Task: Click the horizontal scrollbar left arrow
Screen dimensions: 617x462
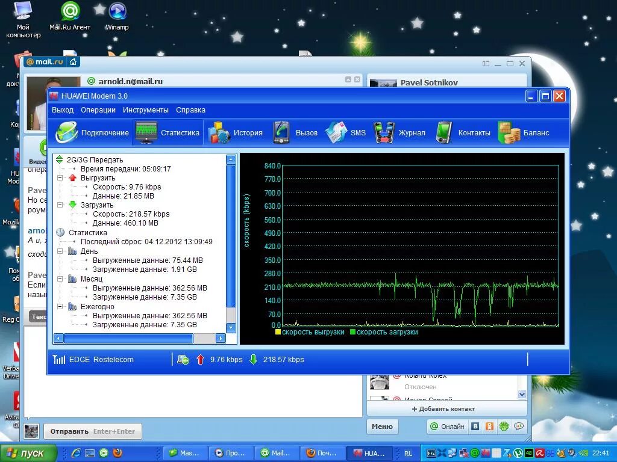Action: [58, 338]
